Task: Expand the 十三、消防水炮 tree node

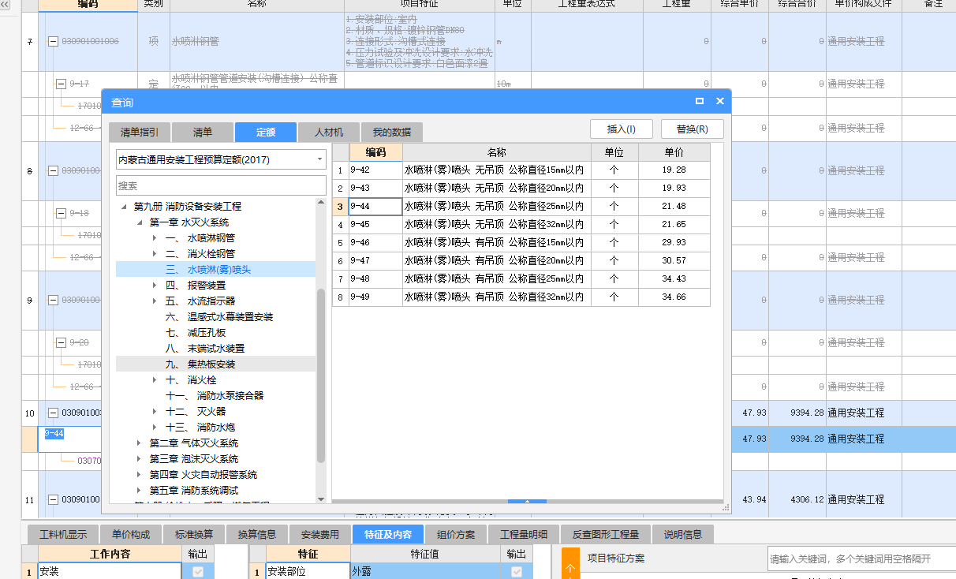Action: coord(155,428)
